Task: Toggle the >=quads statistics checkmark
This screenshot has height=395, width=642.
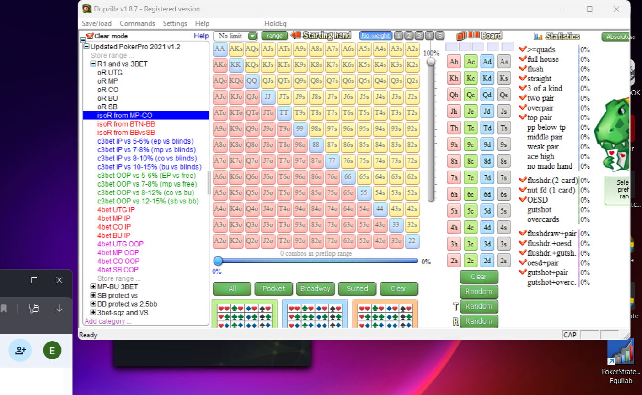Action: coord(523,49)
